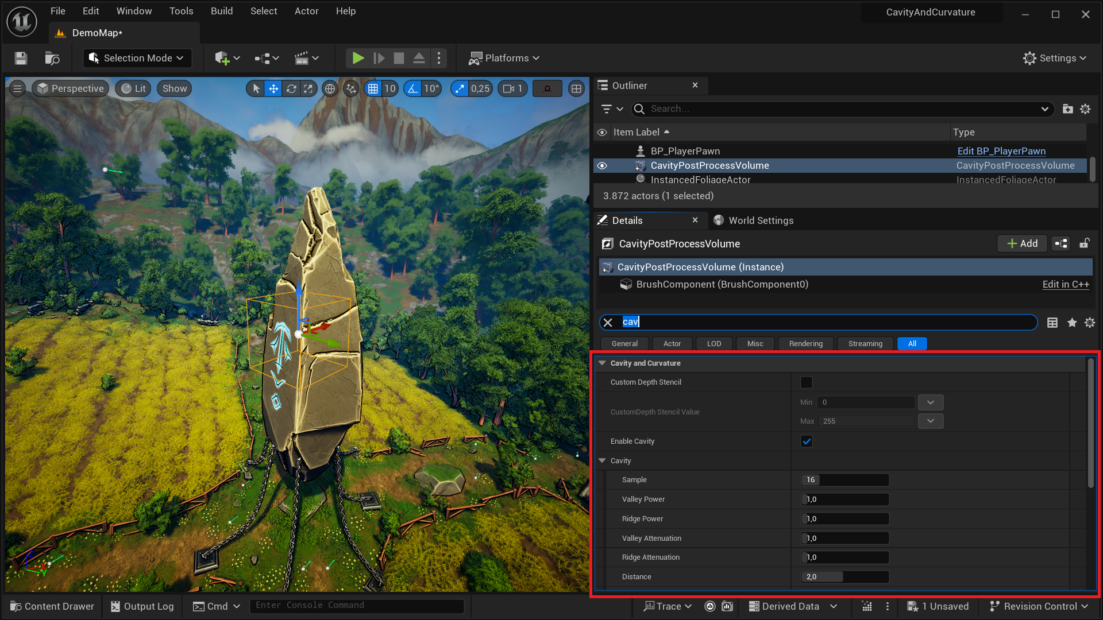The width and height of the screenshot is (1103, 620).
Task: Click the Stop simulation button
Action: (x=399, y=58)
